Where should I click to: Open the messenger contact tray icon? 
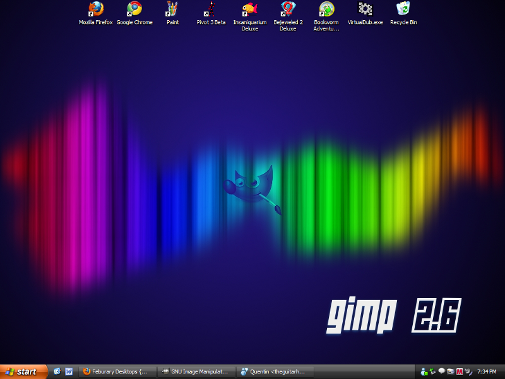424,372
